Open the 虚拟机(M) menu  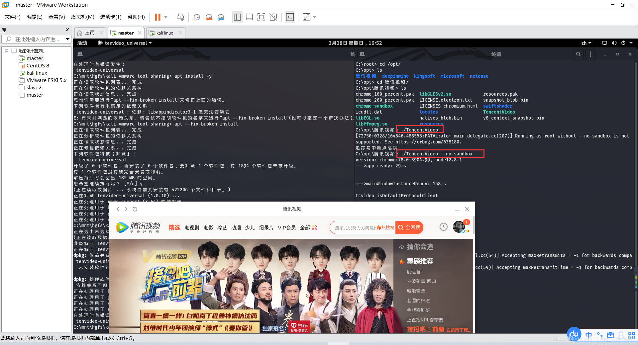tap(83, 17)
